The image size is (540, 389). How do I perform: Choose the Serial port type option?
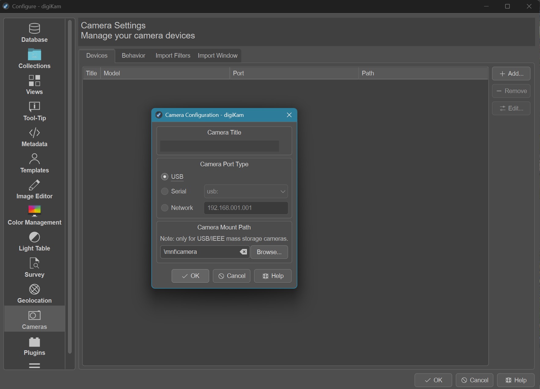point(165,191)
